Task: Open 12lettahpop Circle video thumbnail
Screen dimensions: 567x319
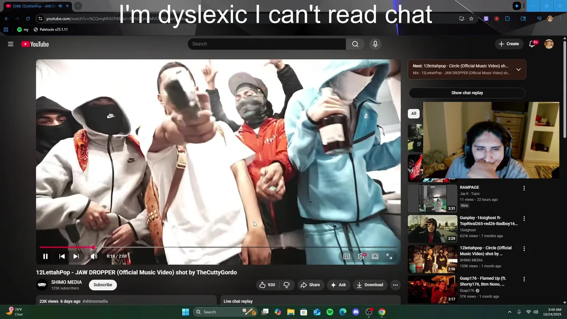Action: [432, 259]
